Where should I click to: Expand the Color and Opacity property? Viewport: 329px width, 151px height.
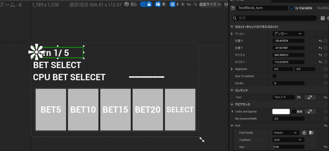tap(232, 112)
